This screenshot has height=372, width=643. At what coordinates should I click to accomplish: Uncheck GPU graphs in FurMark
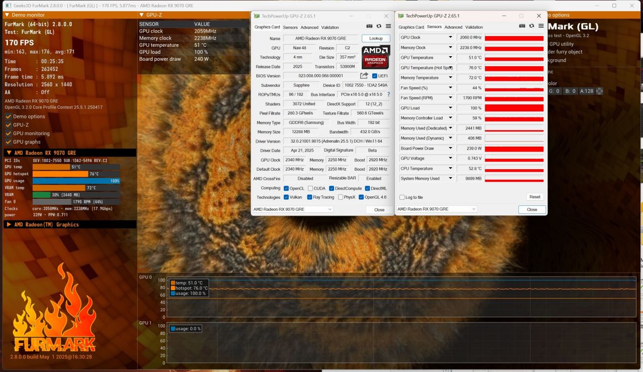(x=8, y=142)
